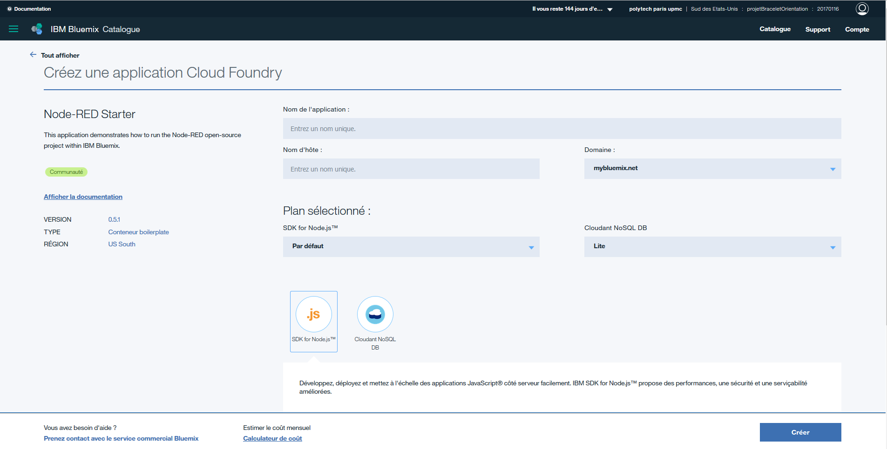Open the Domaine mybluemix.net dropdown
Image resolution: width=887 pixels, height=449 pixels.
point(712,169)
